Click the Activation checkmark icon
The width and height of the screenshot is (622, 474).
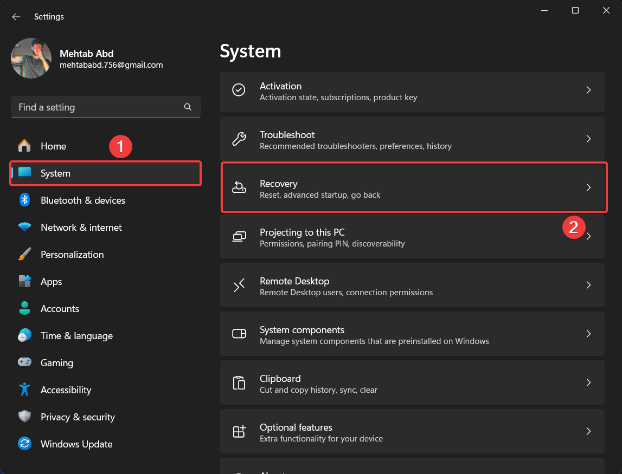(x=239, y=90)
